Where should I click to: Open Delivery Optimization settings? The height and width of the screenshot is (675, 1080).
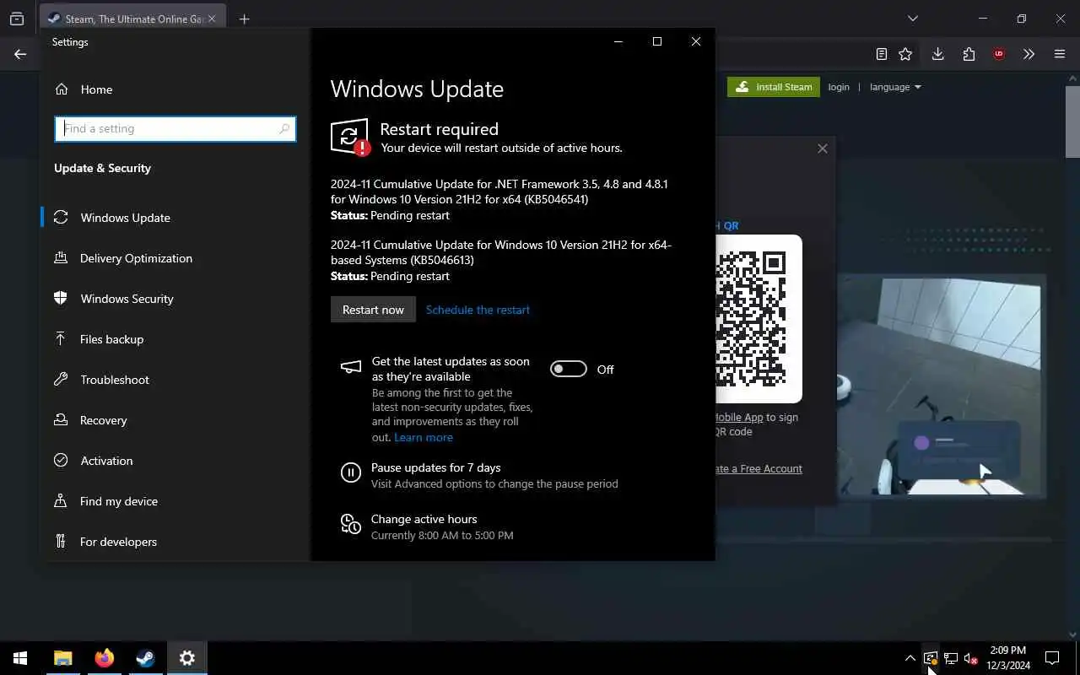point(136,258)
